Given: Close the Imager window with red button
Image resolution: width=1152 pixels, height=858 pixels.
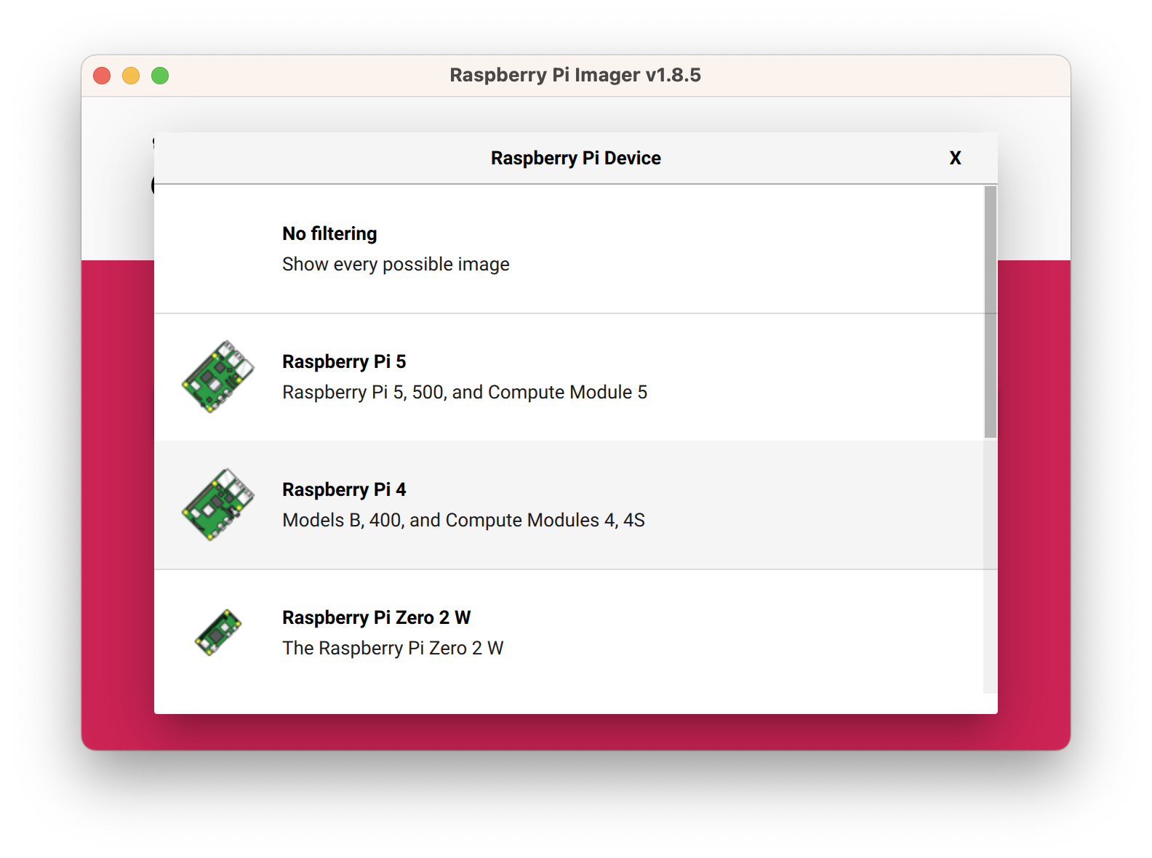Looking at the screenshot, I should 102,76.
